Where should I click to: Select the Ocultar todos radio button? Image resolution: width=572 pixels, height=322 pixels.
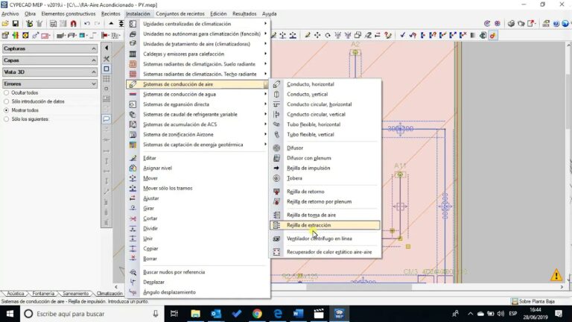[6, 92]
